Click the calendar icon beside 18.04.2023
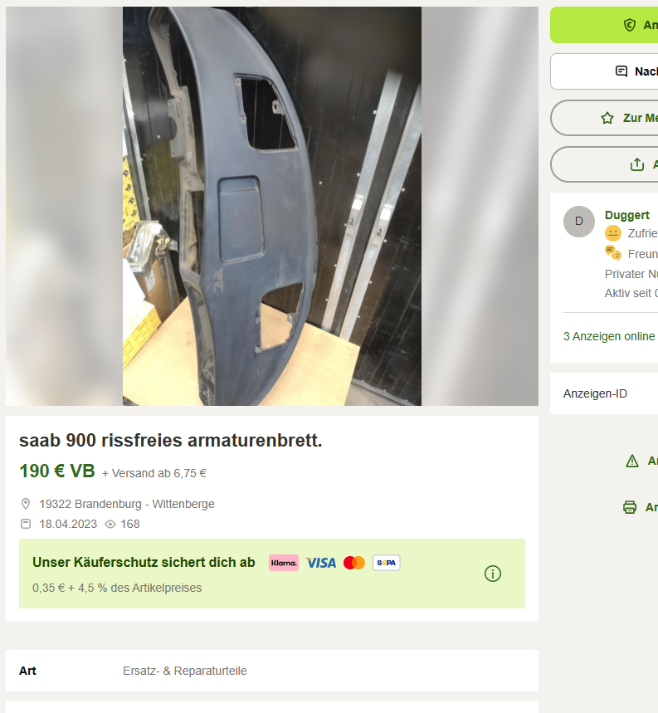The height and width of the screenshot is (713, 658). 26,524
